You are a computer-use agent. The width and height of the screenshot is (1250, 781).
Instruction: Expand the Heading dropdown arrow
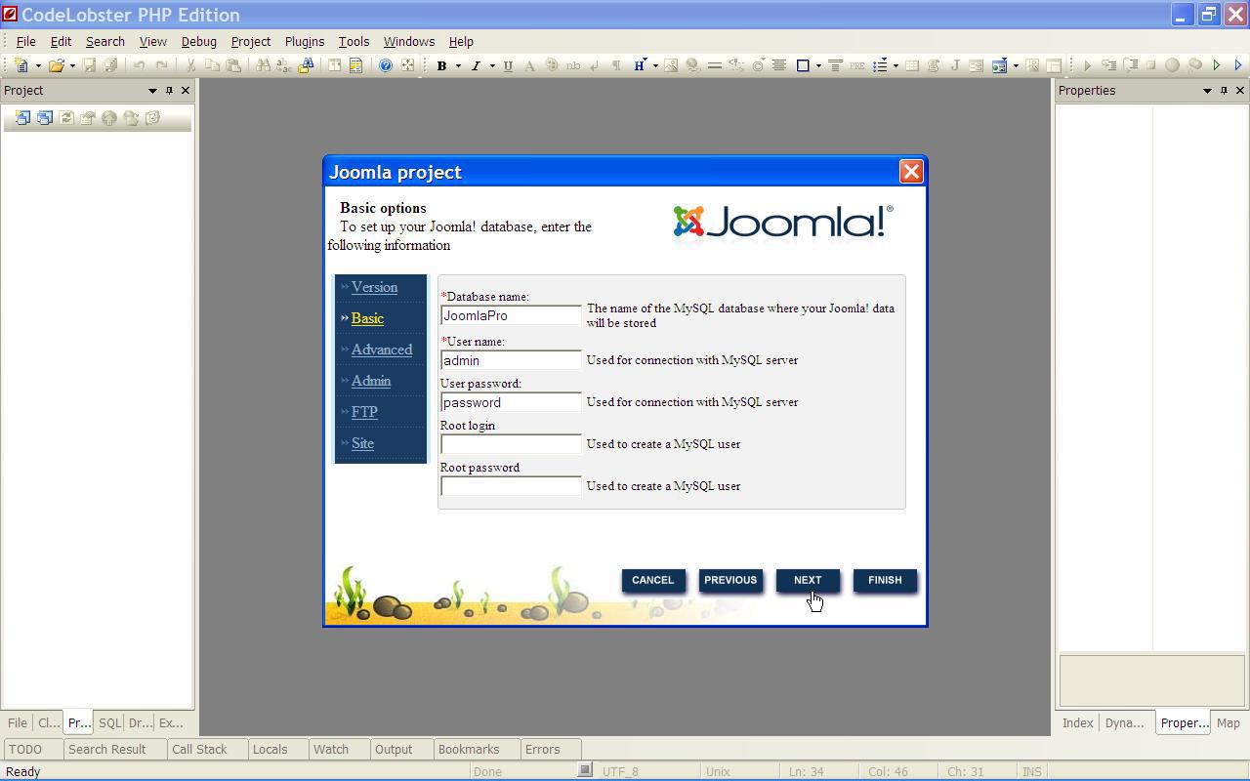coord(655,65)
